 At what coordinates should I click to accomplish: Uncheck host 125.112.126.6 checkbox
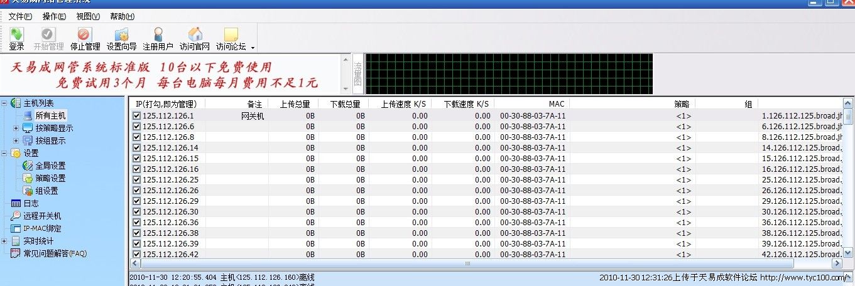pos(136,126)
